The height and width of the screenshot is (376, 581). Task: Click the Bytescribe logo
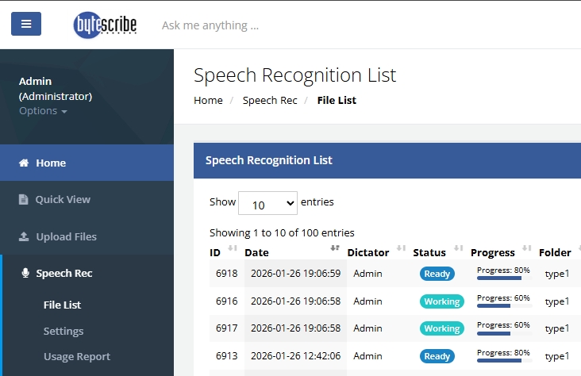coord(105,25)
